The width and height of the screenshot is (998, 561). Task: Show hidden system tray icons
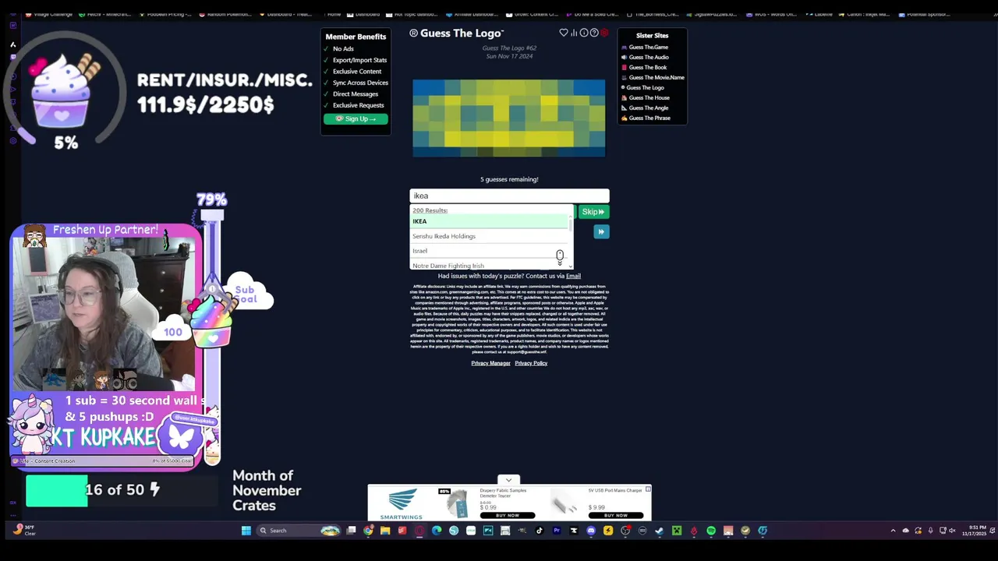pos(893,531)
